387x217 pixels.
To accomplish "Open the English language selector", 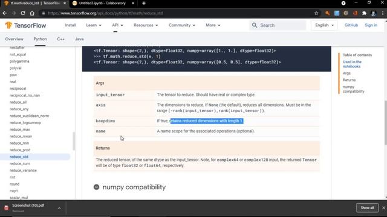I will (x=324, y=25).
